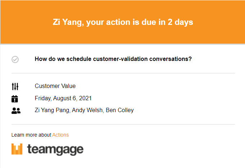Click "Zi Yang" in the banner heading
The image size is (245, 168).
click(x=67, y=22)
